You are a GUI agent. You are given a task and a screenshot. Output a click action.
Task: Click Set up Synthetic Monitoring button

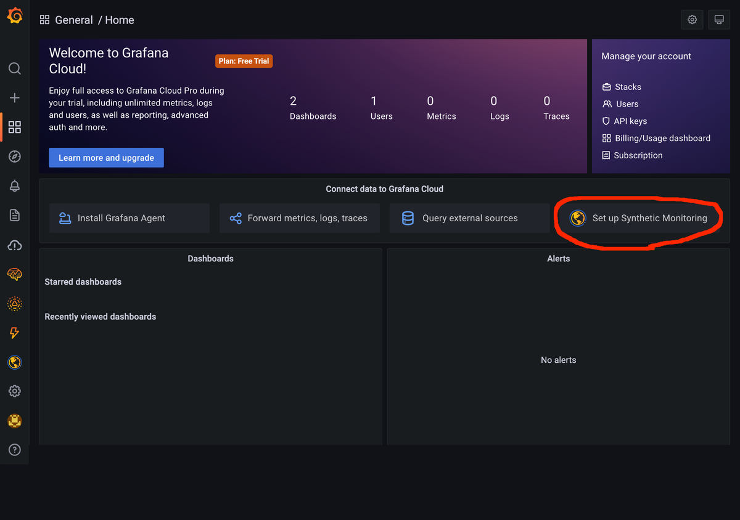[x=640, y=218]
